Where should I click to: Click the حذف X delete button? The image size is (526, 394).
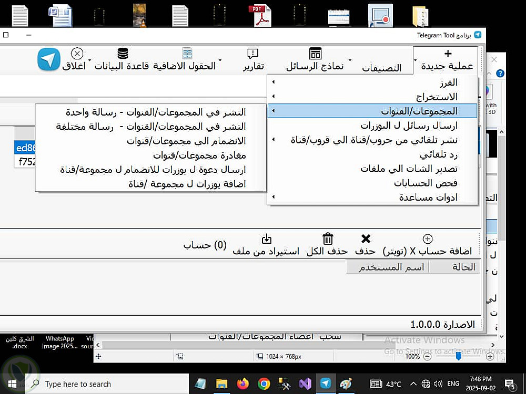(366, 245)
